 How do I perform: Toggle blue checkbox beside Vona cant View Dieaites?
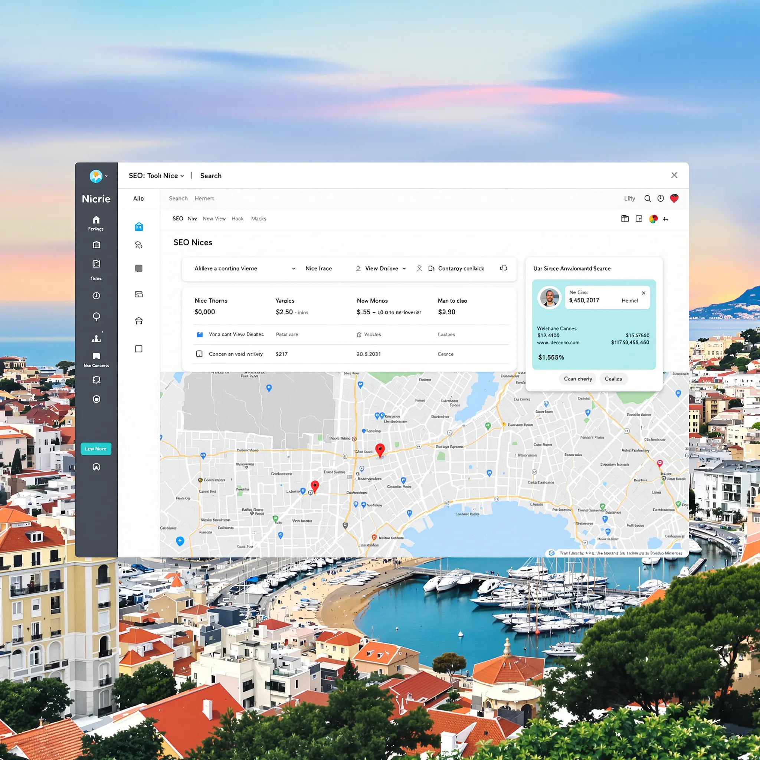pos(199,334)
